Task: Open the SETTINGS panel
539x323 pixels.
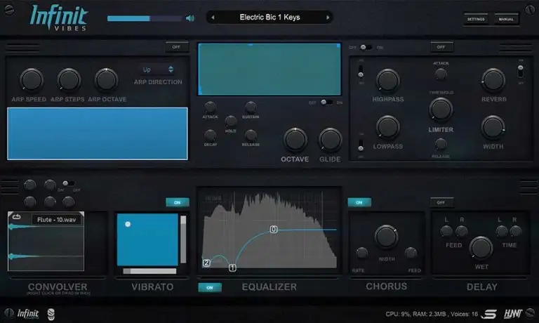Action: (x=476, y=19)
